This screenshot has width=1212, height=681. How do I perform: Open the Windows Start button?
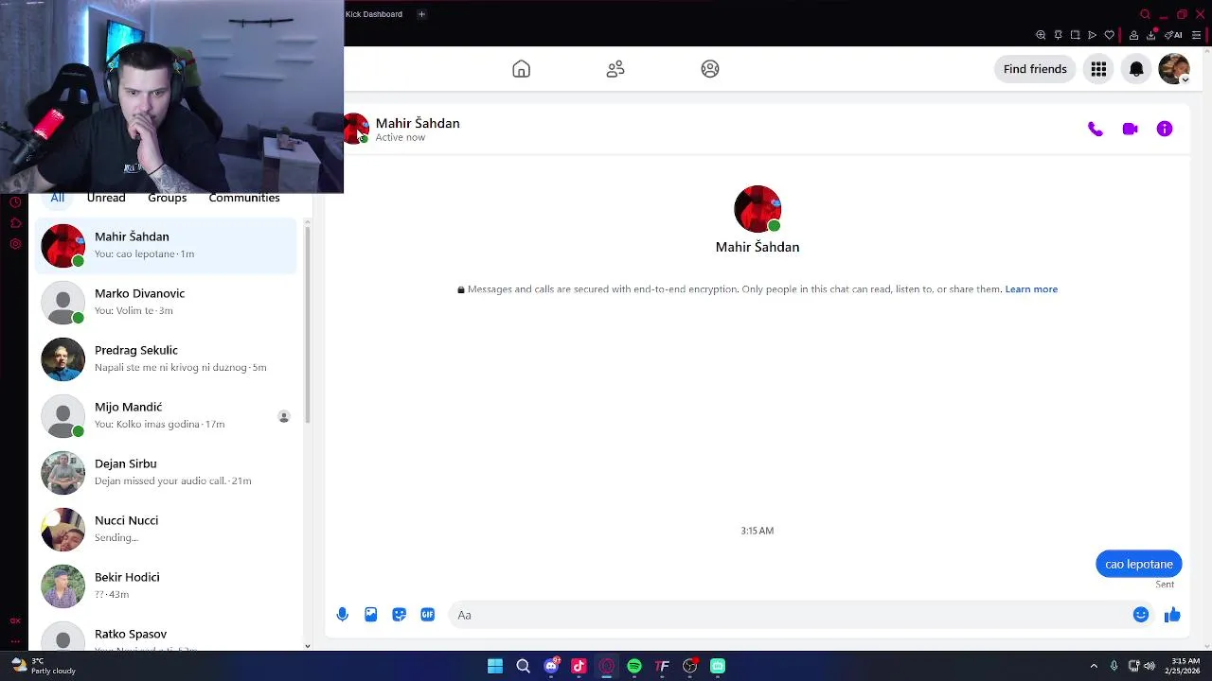click(495, 666)
